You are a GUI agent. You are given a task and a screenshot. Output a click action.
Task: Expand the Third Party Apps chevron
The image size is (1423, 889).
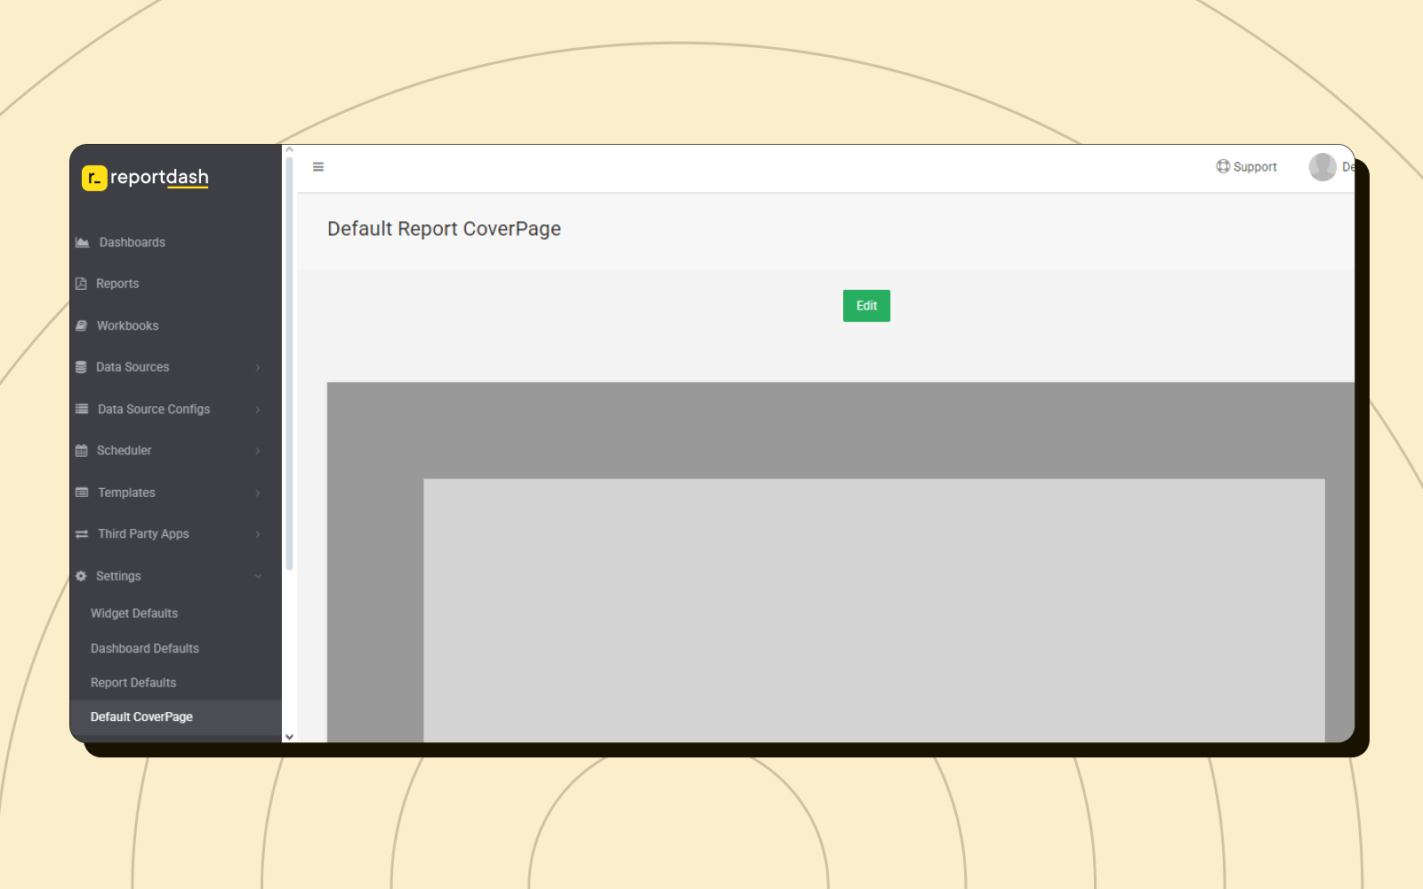click(258, 534)
